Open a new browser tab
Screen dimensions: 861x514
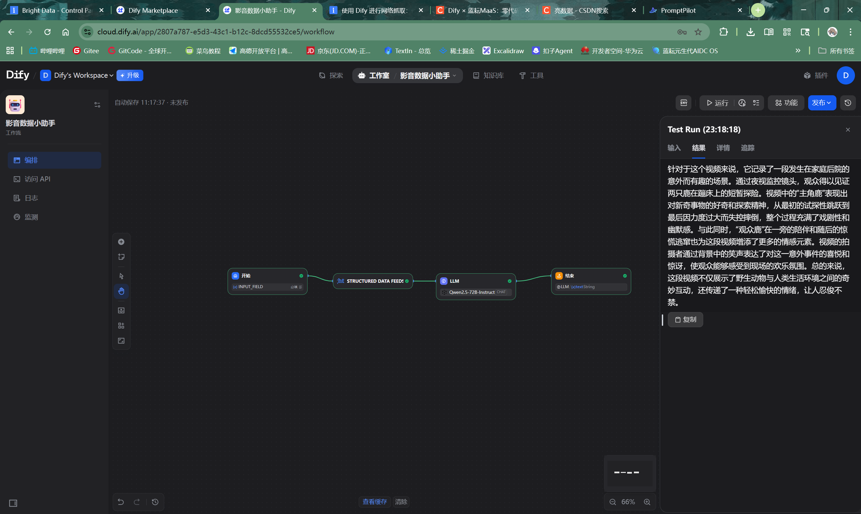pyautogui.click(x=758, y=10)
